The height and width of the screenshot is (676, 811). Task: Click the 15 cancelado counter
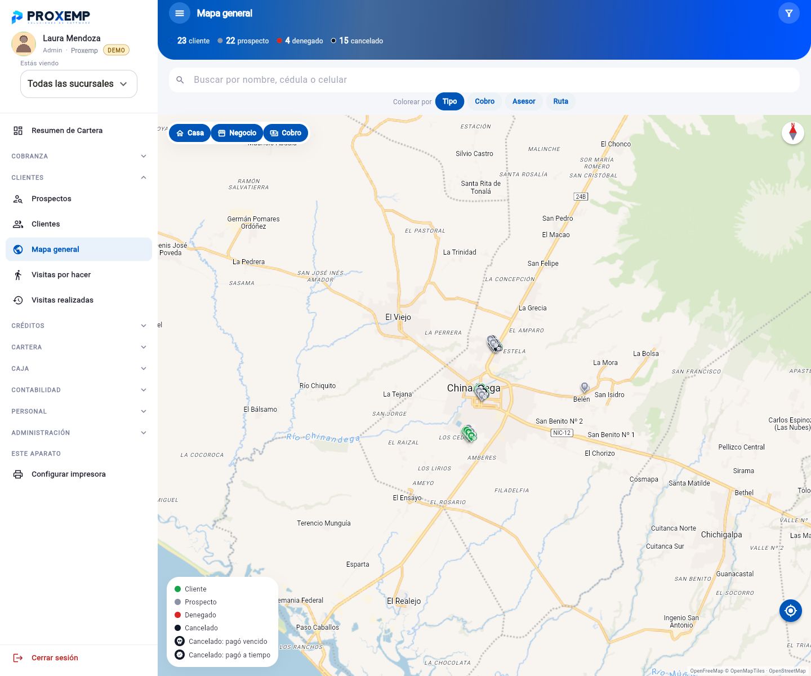tap(357, 41)
